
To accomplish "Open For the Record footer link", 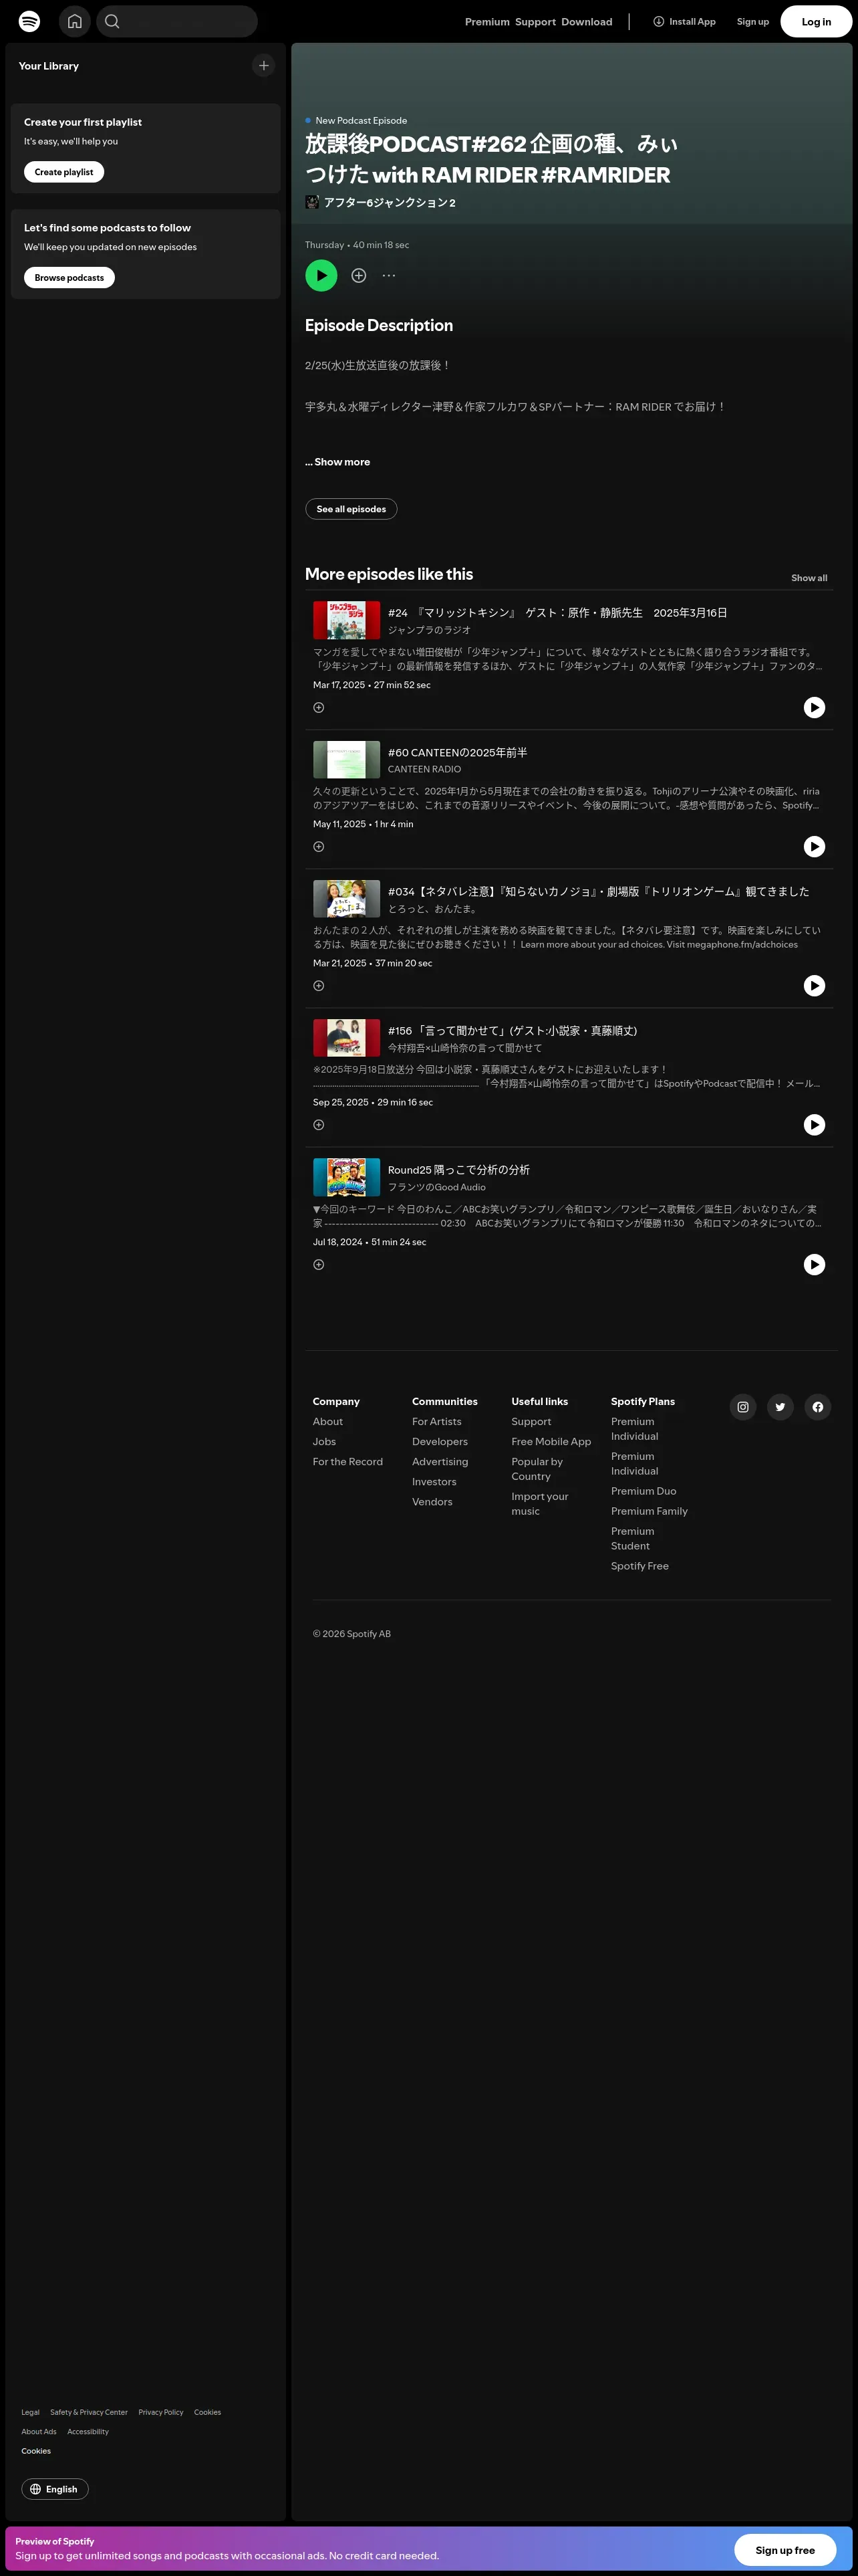I will coord(347,1461).
